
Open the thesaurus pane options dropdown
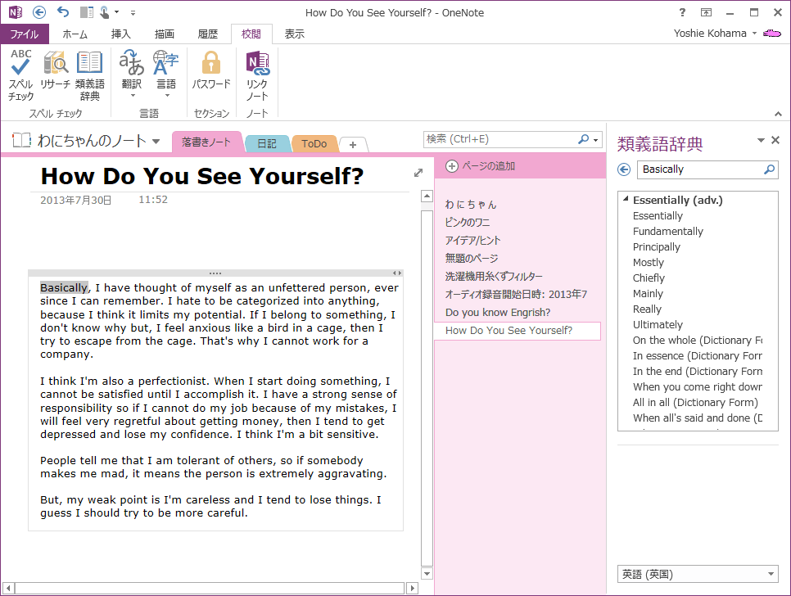tap(761, 140)
